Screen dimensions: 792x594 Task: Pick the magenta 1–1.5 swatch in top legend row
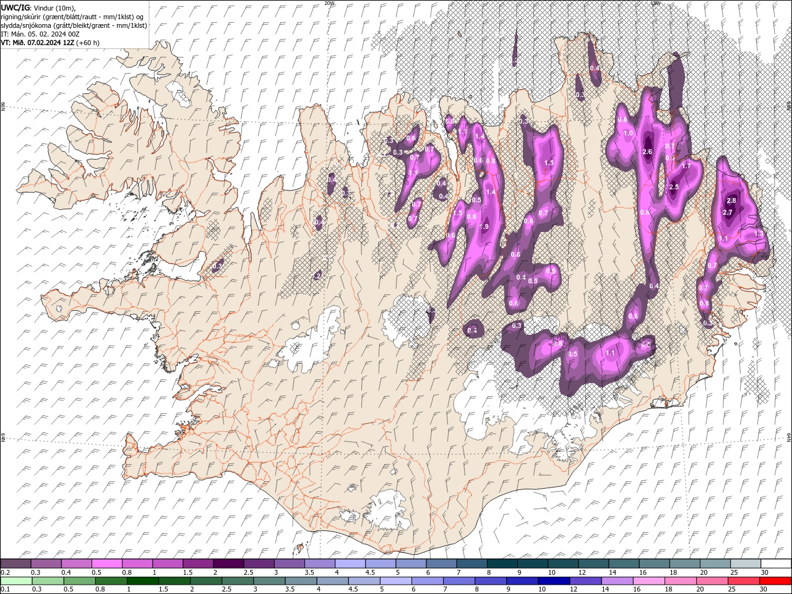click(x=169, y=564)
